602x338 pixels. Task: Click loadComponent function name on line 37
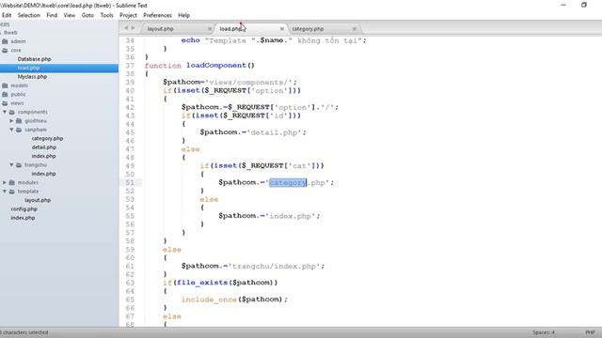pyautogui.click(x=216, y=65)
